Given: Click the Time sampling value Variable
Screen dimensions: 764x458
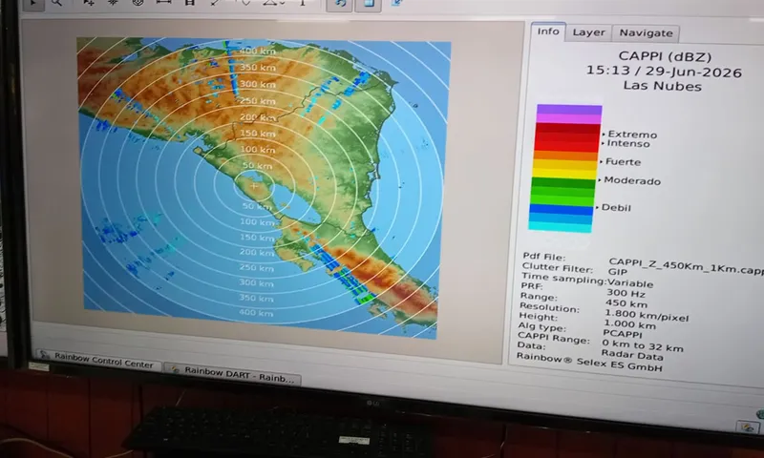Looking at the screenshot, I should (629, 282).
